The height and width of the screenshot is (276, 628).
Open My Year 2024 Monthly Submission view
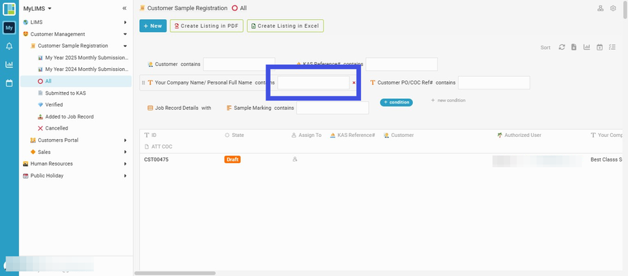83,70
